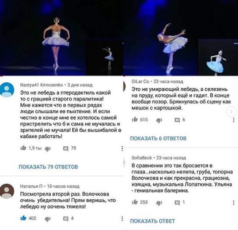Open Nastya41 Kirnosenko profile avatar
The image size is (238, 230).
[x=7, y=89]
